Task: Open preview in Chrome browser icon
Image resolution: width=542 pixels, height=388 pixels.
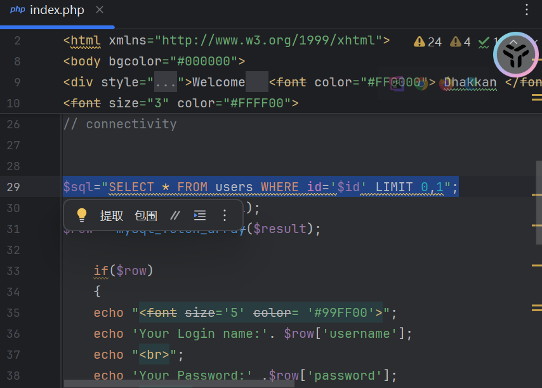Action: (421, 84)
